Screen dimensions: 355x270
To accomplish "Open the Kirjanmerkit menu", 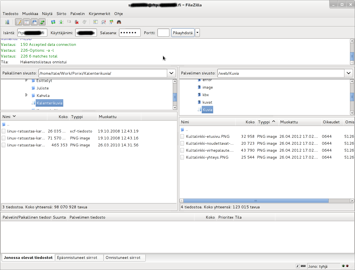I will pyautogui.click(x=99, y=14).
